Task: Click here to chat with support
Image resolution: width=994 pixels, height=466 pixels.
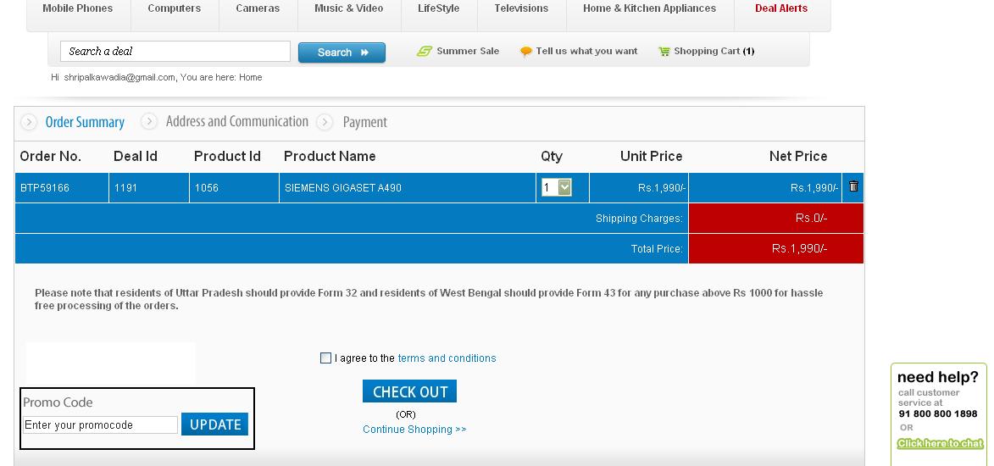Action: pos(940,443)
